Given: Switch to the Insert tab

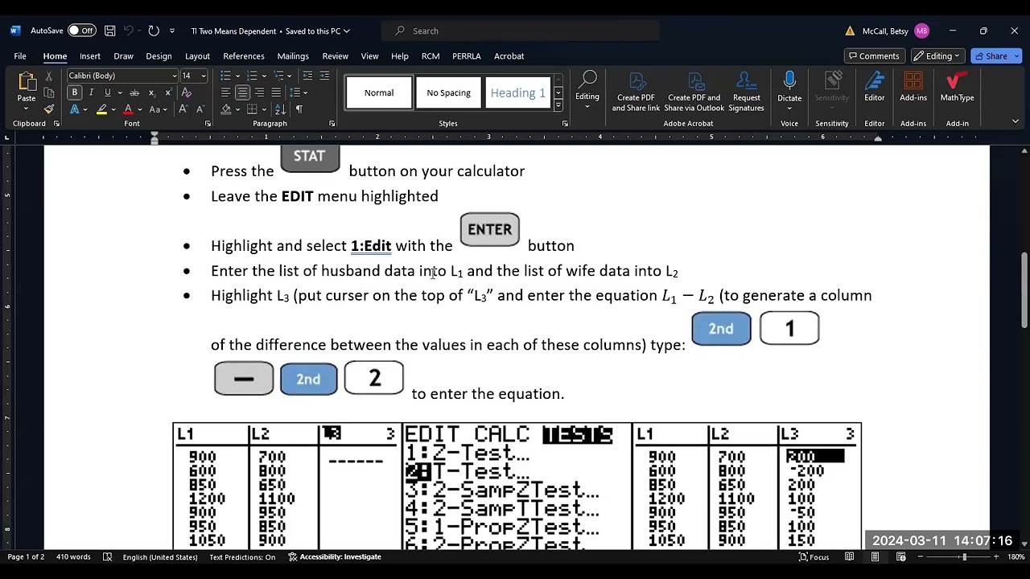Looking at the screenshot, I should point(90,55).
